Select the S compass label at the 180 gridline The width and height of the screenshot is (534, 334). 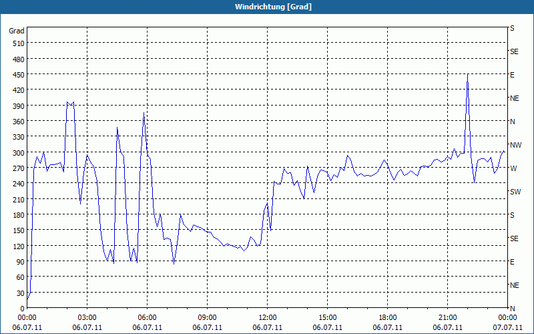click(x=512, y=215)
